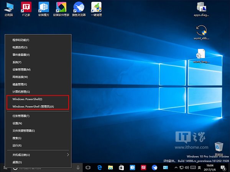Open 设置(N) from the menu
The width and height of the screenshot is (230, 172).
tap(38, 123)
